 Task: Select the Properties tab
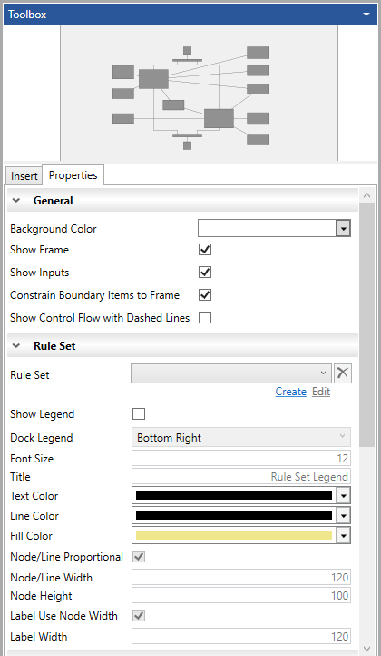[73, 174]
